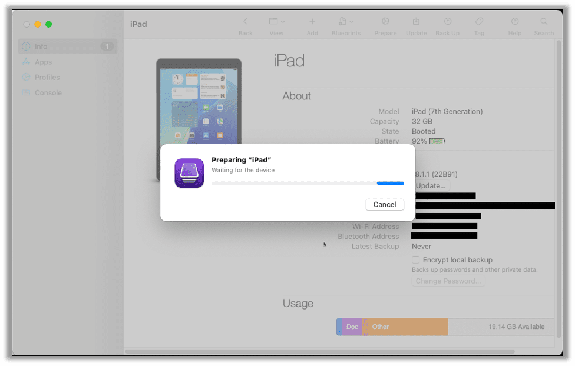Click the Update button under iOS version
The width and height of the screenshot is (575, 366).
point(431,185)
